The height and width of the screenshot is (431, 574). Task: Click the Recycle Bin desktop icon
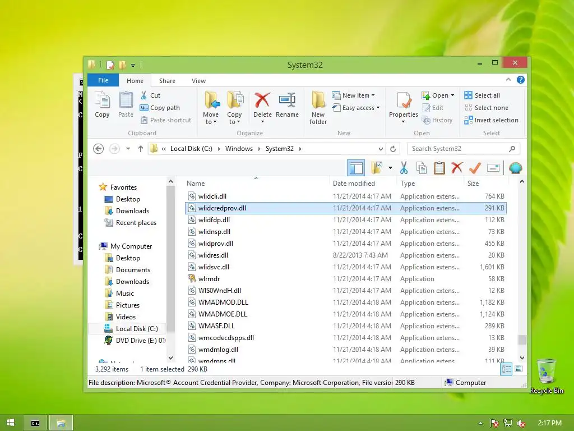coord(547,377)
